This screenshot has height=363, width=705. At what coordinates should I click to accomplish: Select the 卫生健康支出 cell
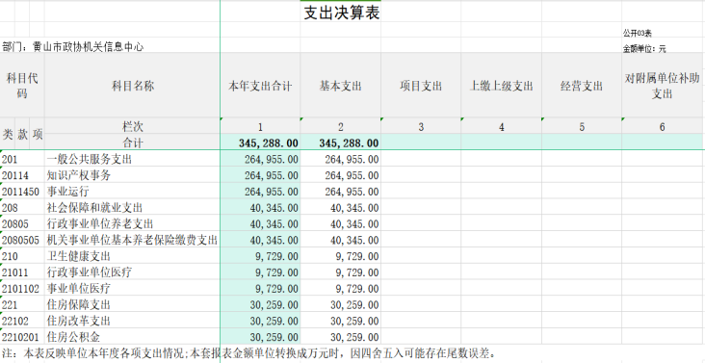(x=133, y=256)
